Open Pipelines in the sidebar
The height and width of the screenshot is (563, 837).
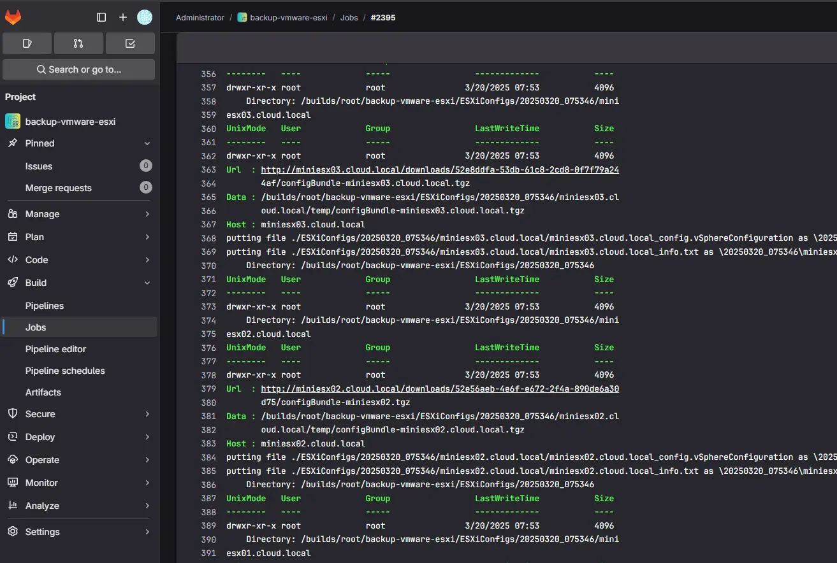pos(45,306)
